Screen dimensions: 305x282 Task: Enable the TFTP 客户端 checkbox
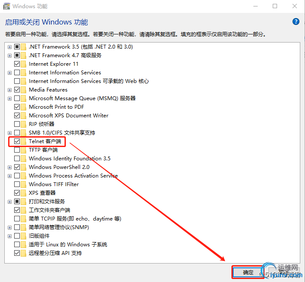click(x=17, y=150)
